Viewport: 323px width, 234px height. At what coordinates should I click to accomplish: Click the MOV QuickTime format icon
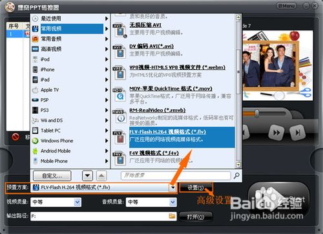120,94
